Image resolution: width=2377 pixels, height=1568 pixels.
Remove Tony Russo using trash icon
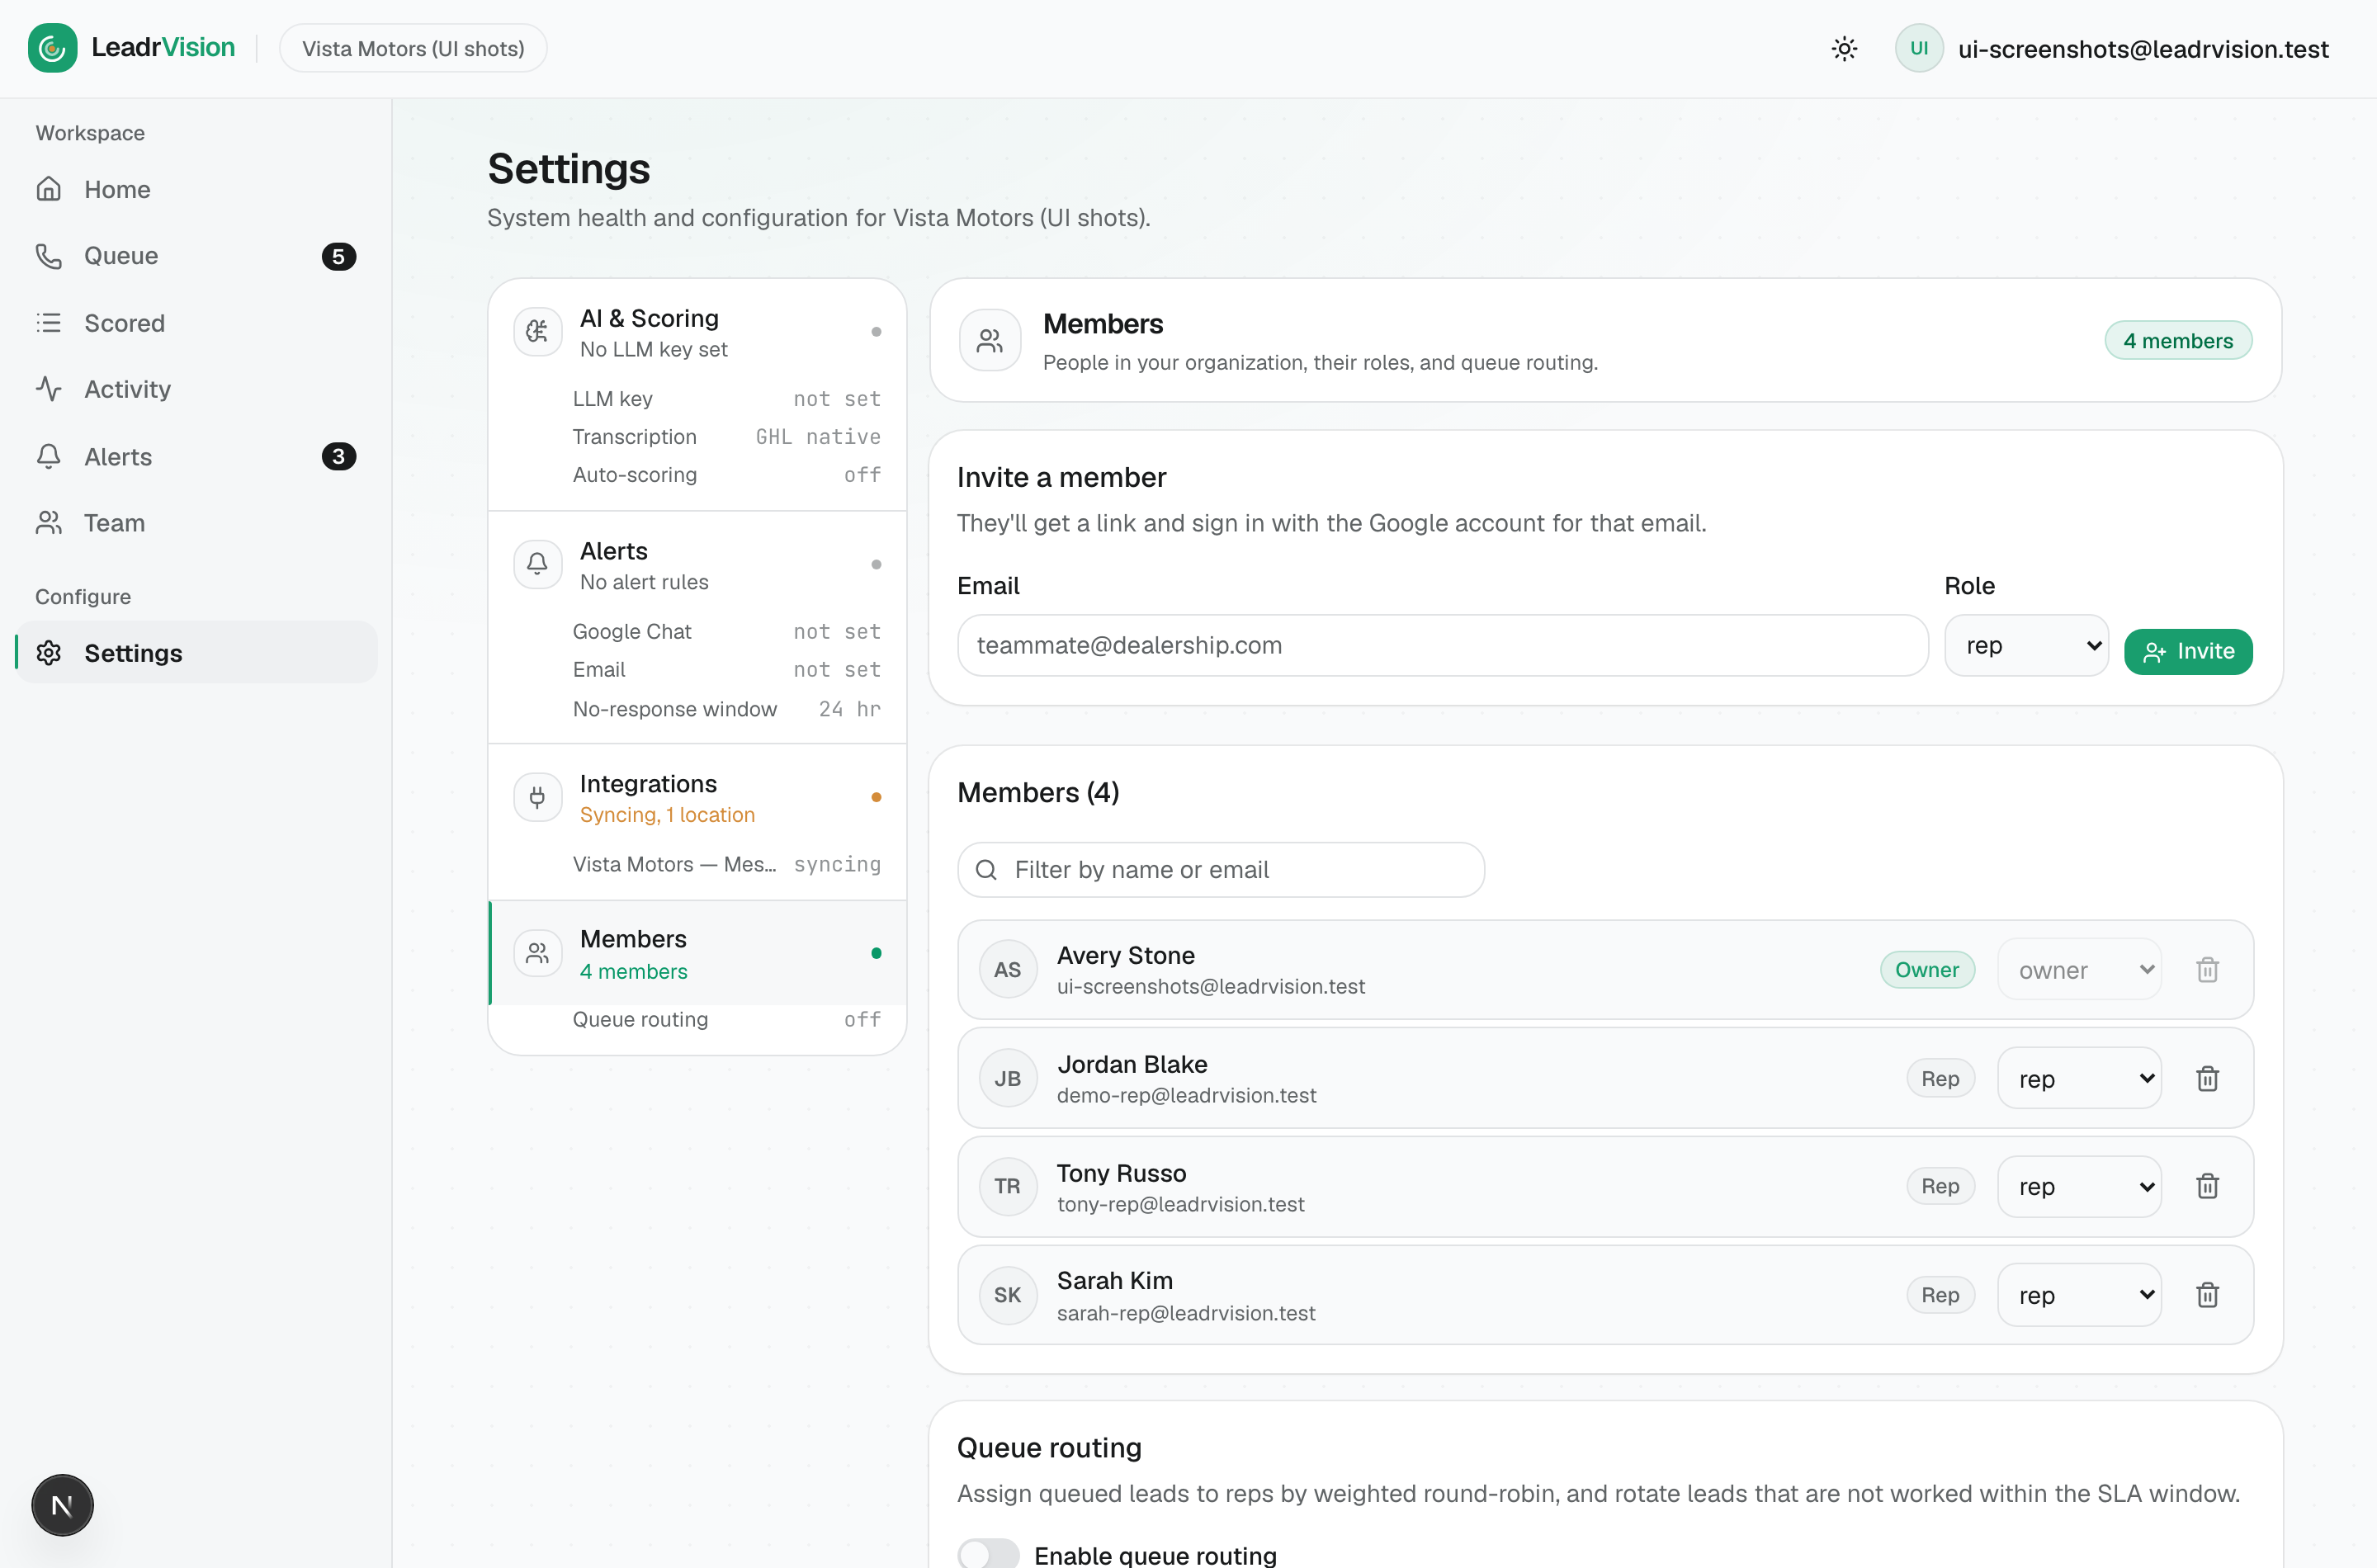(2208, 1187)
